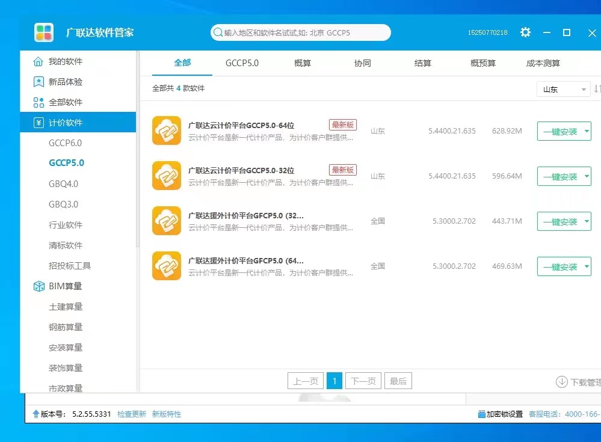
Task: Select 清标软件 in the sidebar
Action: (66, 245)
